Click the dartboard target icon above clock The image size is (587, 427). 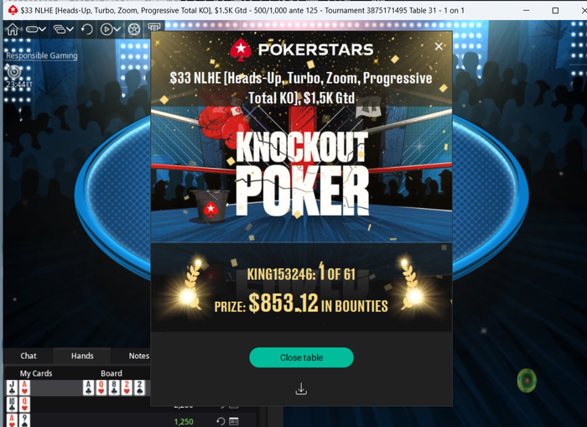pos(14,70)
